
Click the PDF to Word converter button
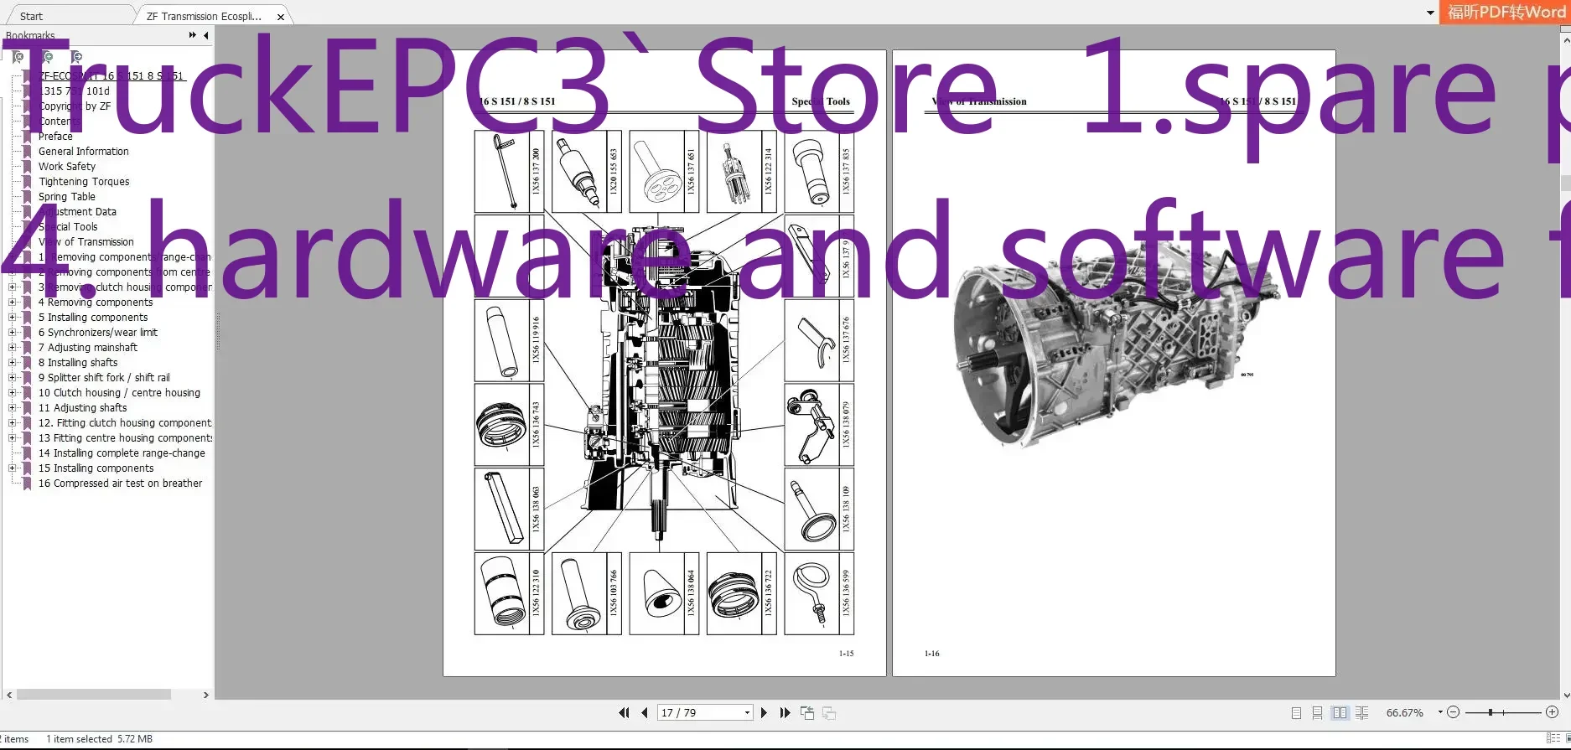(x=1505, y=12)
